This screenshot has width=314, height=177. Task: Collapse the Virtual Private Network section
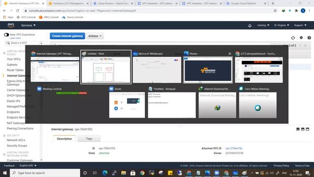[4, 154]
